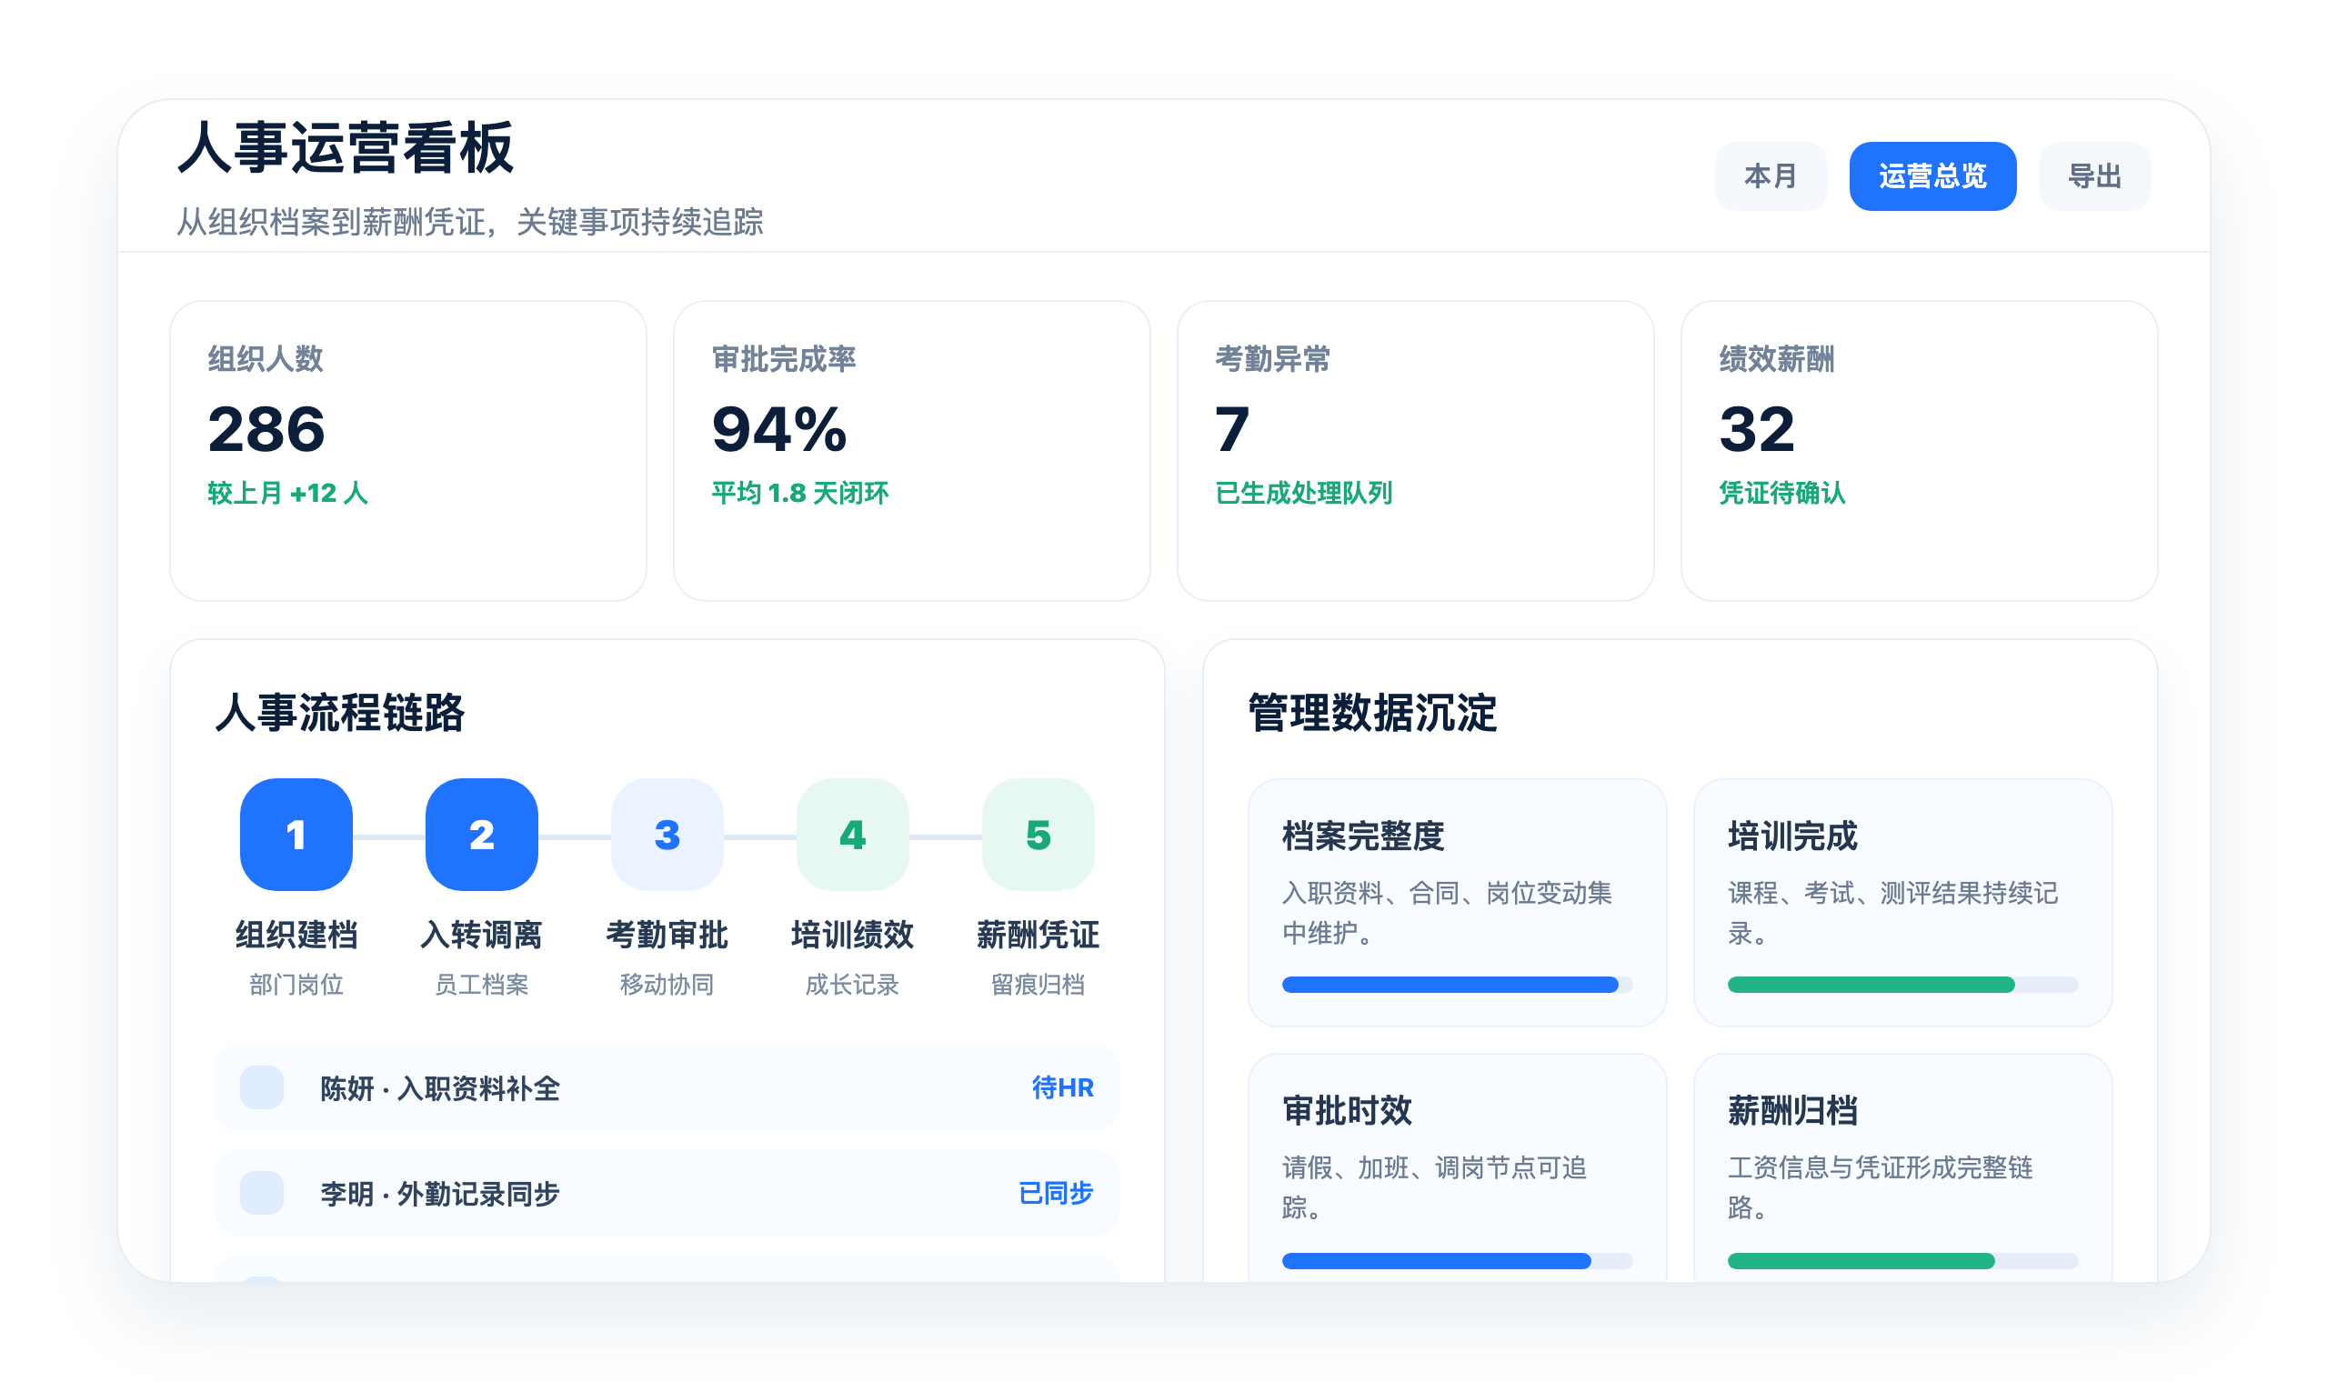Click the 导出 button

[2094, 176]
